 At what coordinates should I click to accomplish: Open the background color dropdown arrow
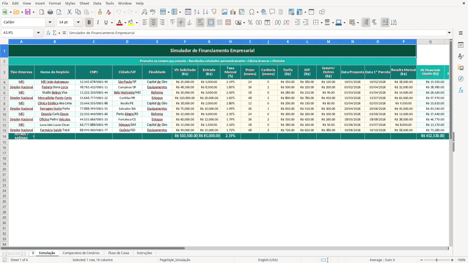[136, 23]
